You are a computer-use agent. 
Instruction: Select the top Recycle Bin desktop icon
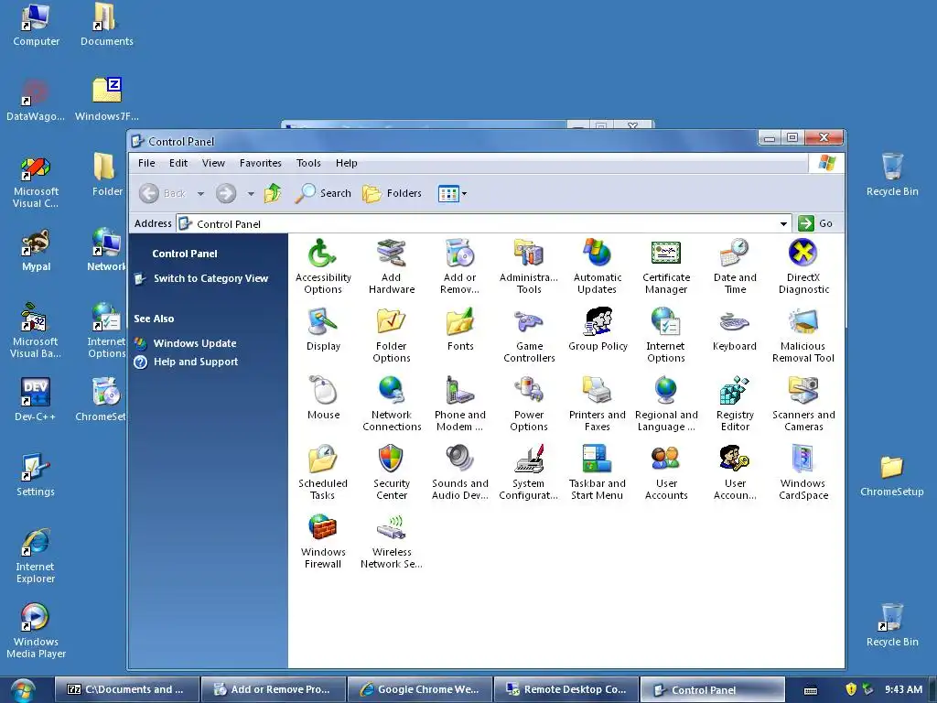point(892,175)
